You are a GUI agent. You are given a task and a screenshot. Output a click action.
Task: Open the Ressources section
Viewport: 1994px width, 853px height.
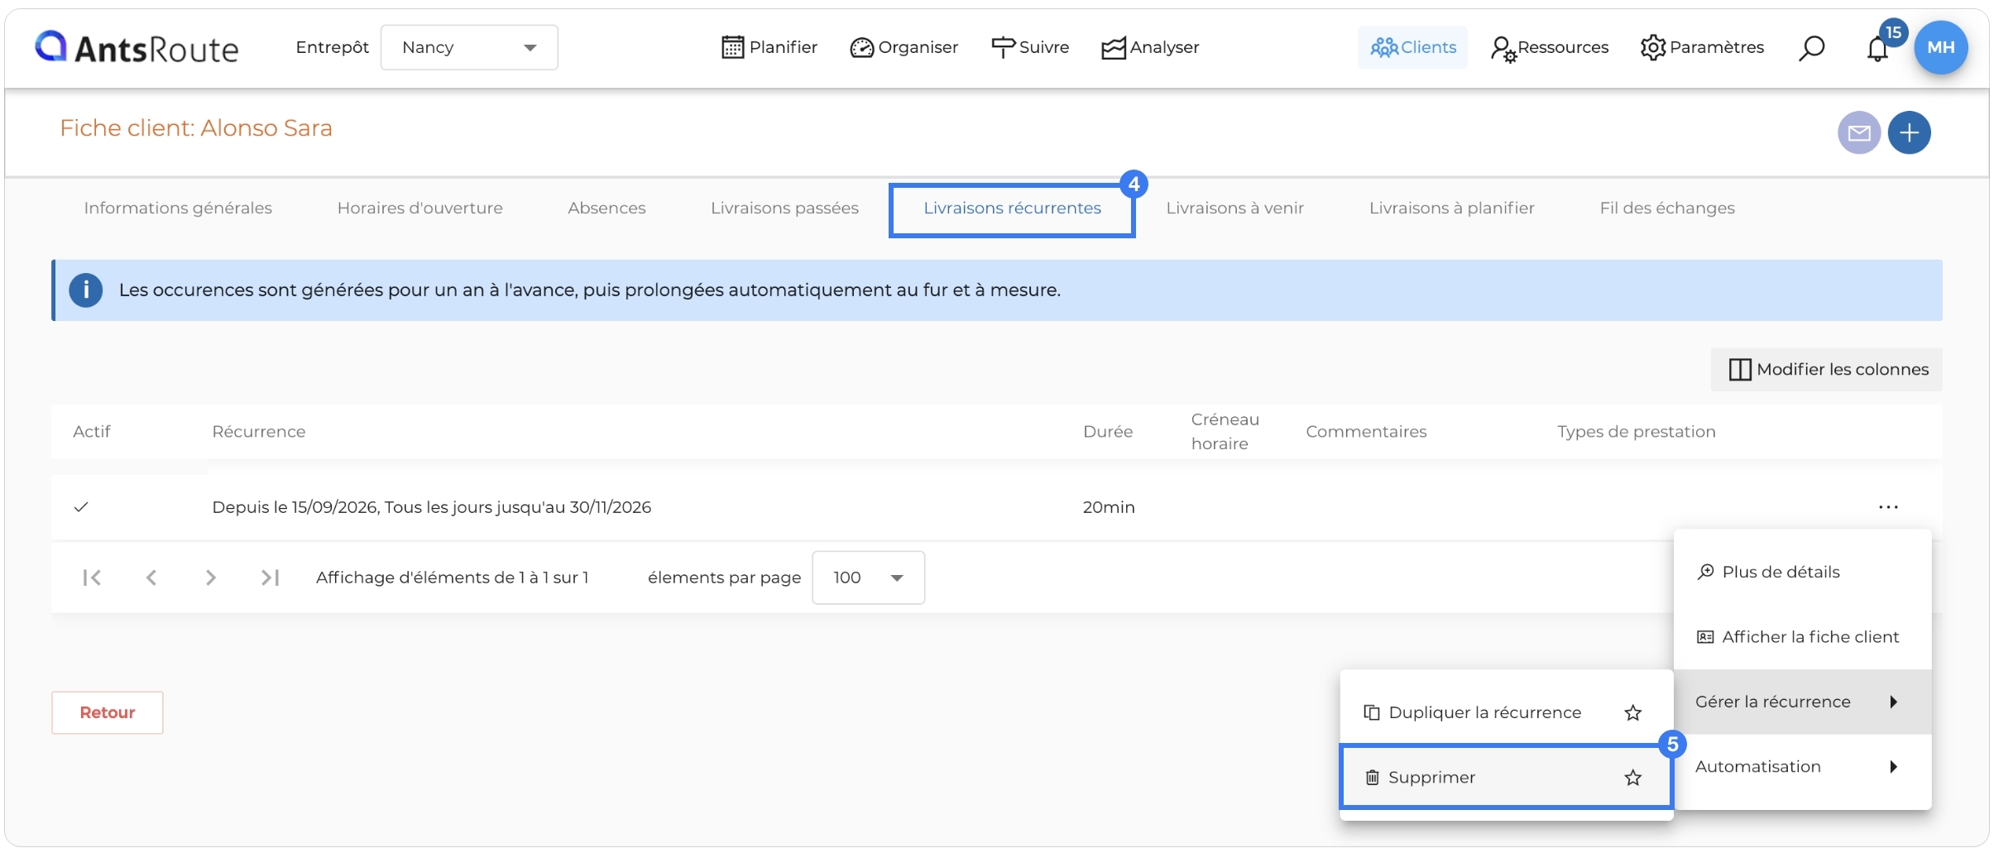point(1550,47)
